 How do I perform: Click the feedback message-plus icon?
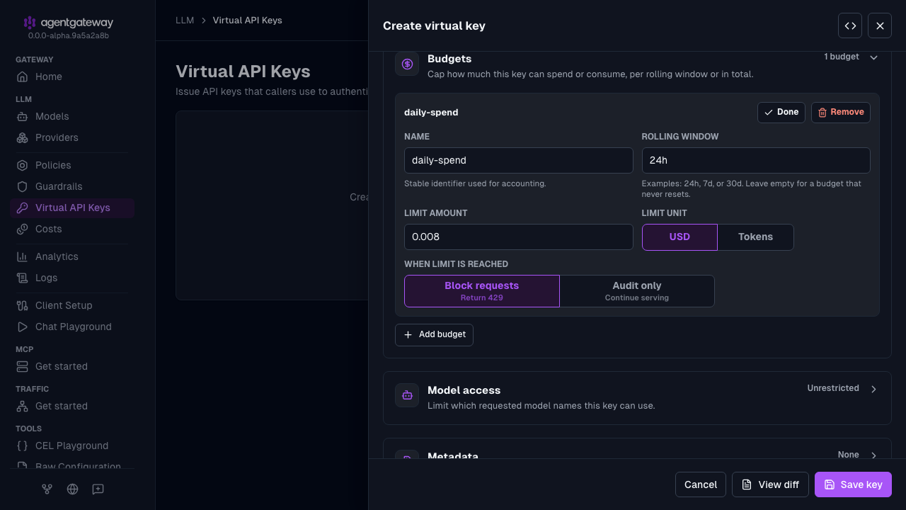98,489
